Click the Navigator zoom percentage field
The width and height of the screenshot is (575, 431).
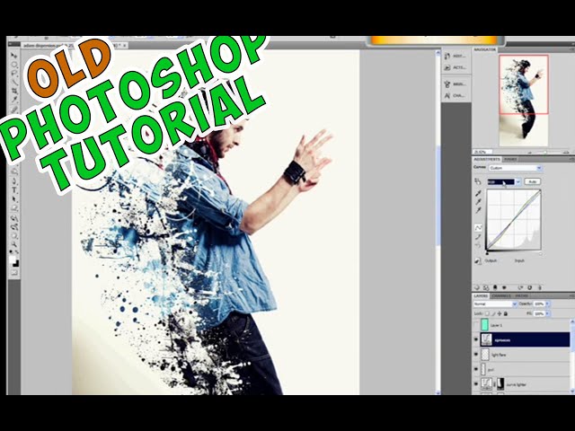coord(481,152)
